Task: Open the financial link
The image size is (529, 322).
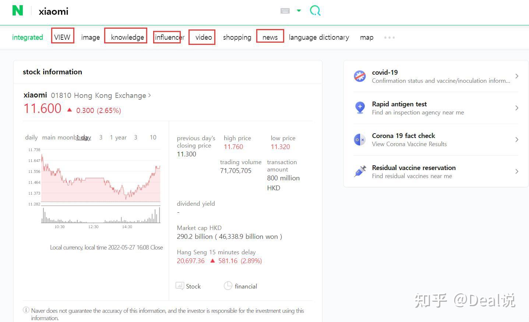Action: point(246,286)
